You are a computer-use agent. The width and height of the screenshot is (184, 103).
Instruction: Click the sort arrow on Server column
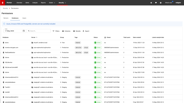tap(37, 37)
